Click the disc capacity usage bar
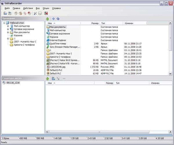This screenshot has width=174, height=145. tap(87, 135)
